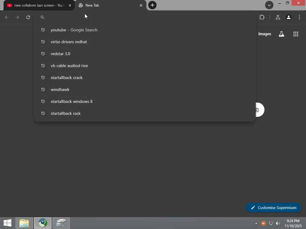This screenshot has width=306, height=229.
Task: Reload the page
Action: tap(28, 17)
